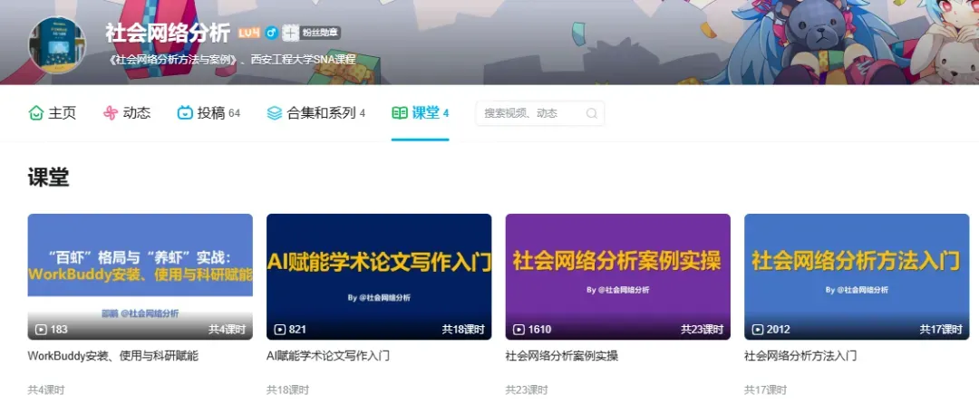
Task: Open the 主页 tab
Action: [x=53, y=113]
